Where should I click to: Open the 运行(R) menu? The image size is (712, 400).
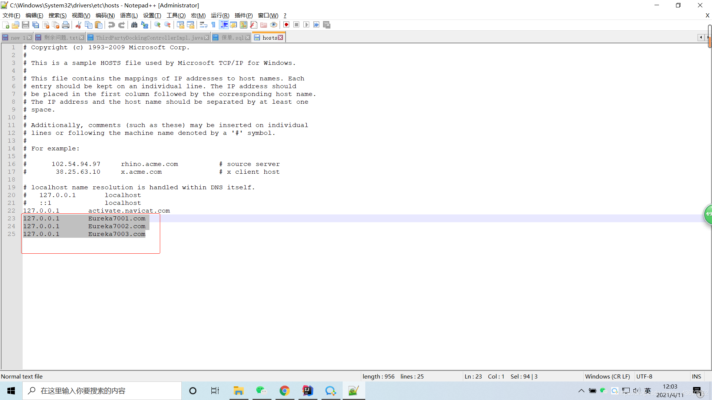coord(220,15)
